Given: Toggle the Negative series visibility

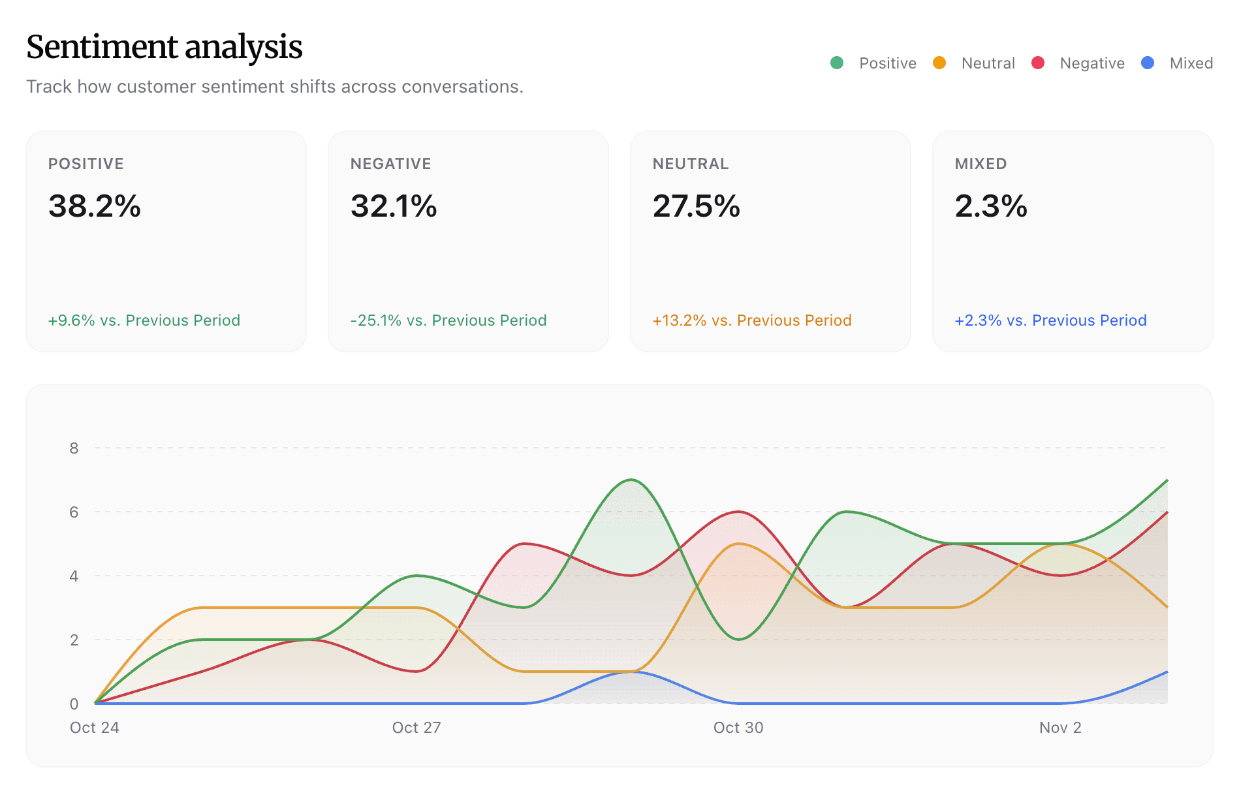Looking at the screenshot, I should point(1092,63).
